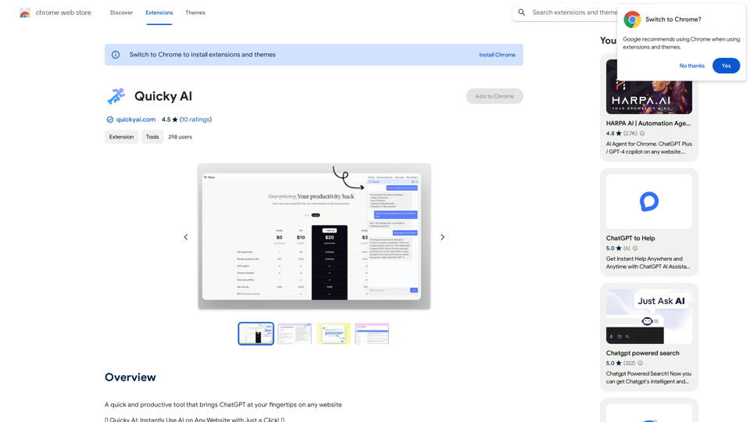
Task: Click the Add to Chrome button
Action: click(495, 96)
